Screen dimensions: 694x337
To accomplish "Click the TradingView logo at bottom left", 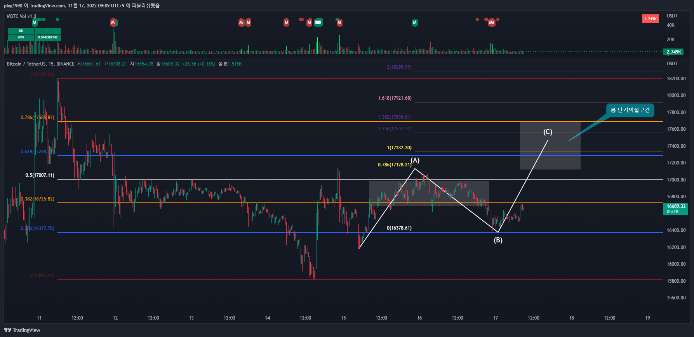I will tap(22, 330).
